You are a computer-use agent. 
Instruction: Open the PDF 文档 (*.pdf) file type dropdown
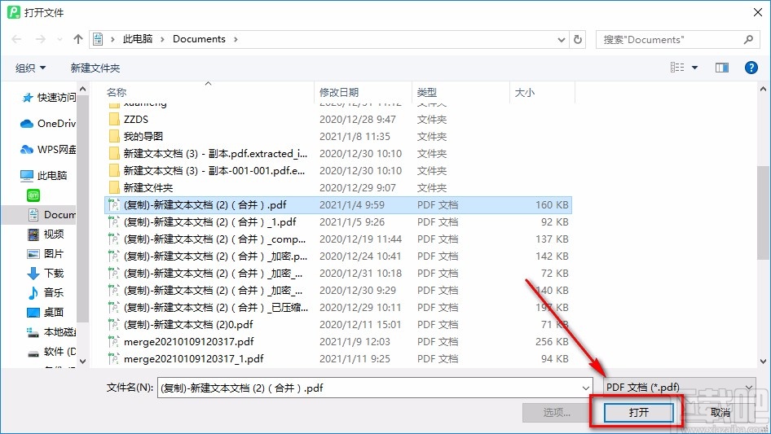tap(680, 388)
